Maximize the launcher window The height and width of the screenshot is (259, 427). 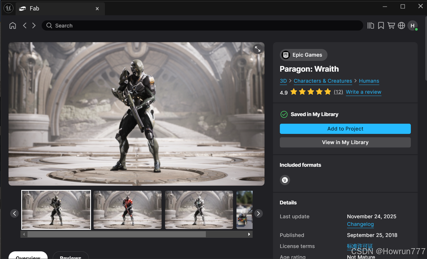[x=403, y=7]
